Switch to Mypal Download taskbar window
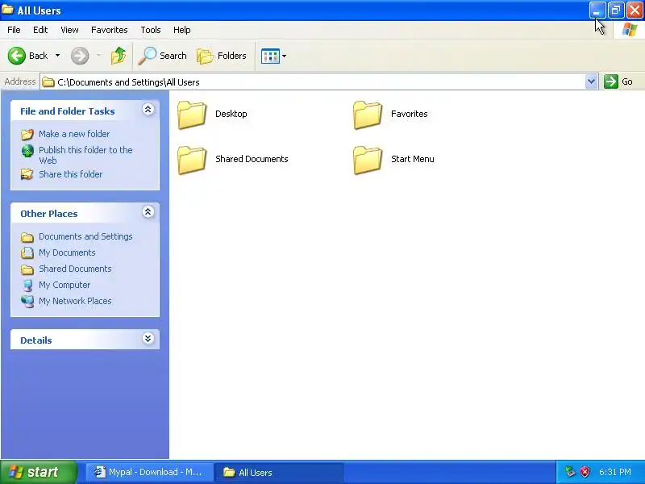 pos(149,472)
